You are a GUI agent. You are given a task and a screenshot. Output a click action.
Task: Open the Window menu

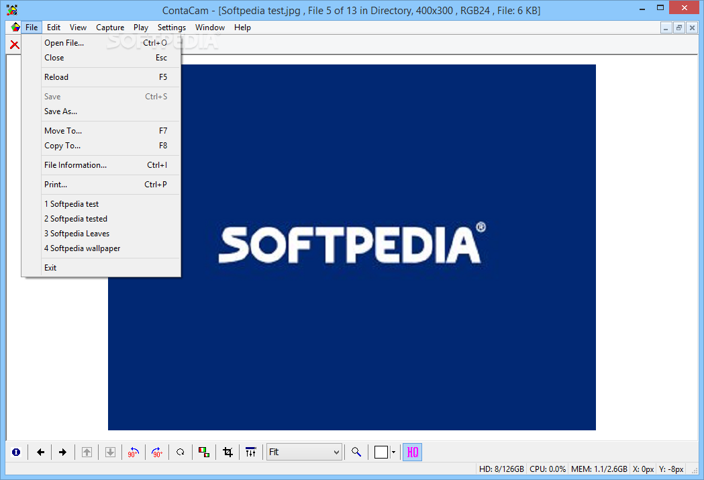point(209,28)
